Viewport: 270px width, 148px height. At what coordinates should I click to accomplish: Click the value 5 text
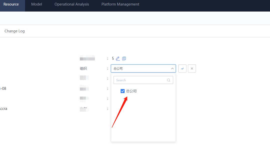(x=113, y=58)
